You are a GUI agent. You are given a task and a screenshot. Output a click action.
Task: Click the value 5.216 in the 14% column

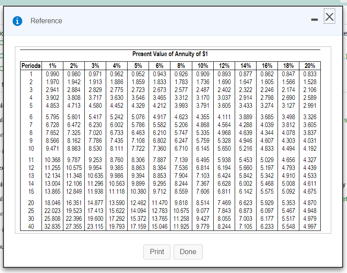(246, 149)
